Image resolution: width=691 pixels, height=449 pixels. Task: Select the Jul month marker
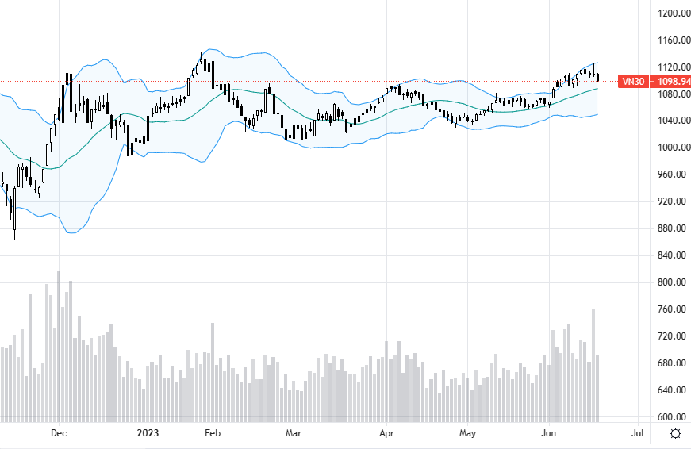[638, 433]
